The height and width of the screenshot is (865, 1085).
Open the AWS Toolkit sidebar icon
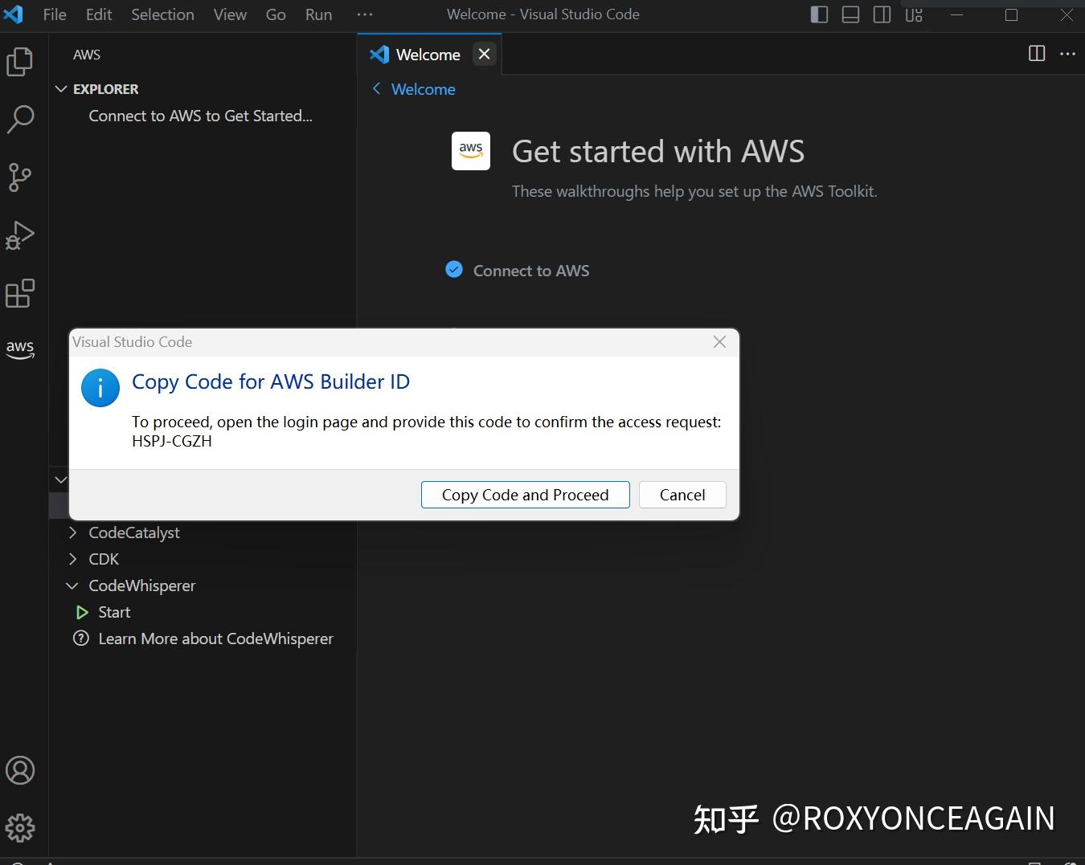[20, 349]
